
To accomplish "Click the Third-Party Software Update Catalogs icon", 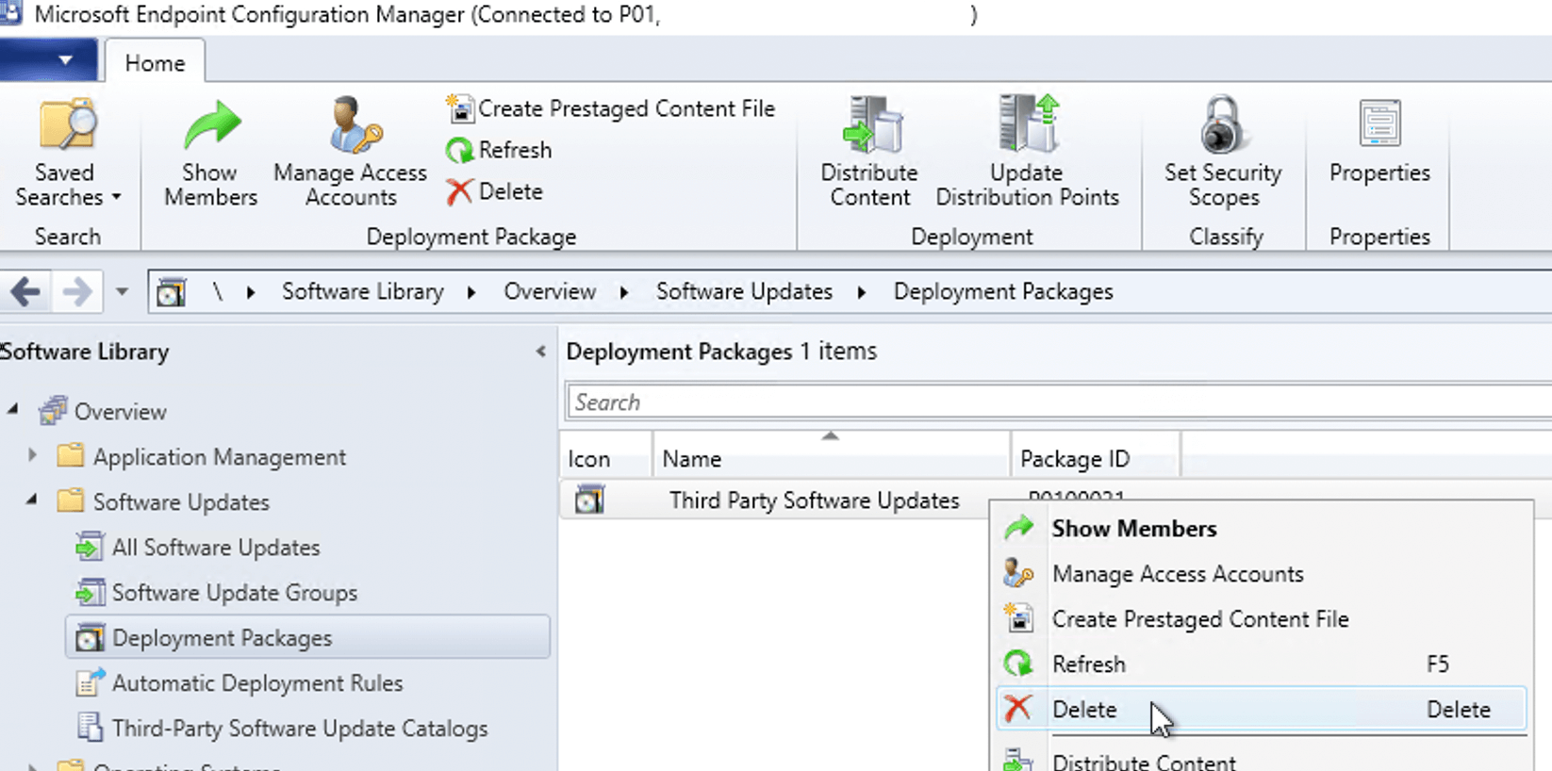I will [90, 728].
